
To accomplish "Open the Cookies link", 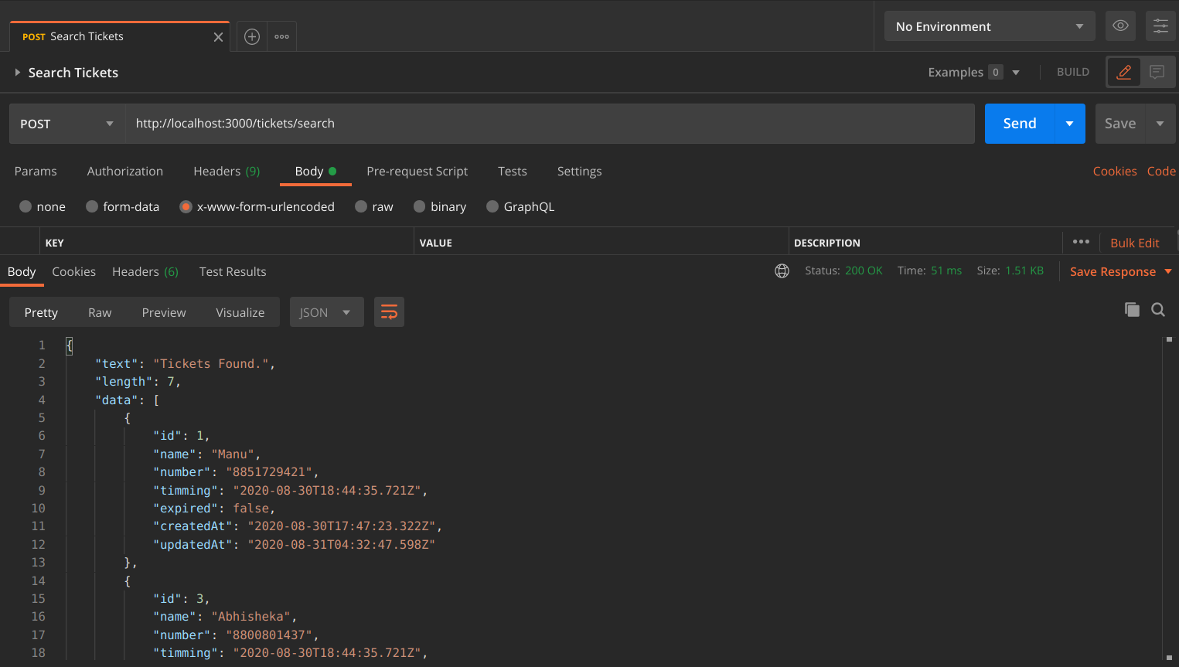I will 1115,171.
